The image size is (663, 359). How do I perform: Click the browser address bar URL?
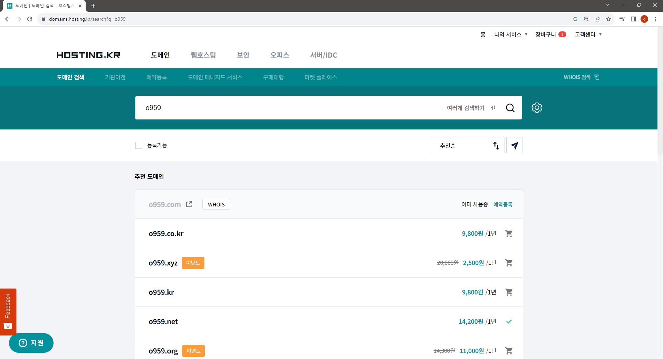[87, 19]
